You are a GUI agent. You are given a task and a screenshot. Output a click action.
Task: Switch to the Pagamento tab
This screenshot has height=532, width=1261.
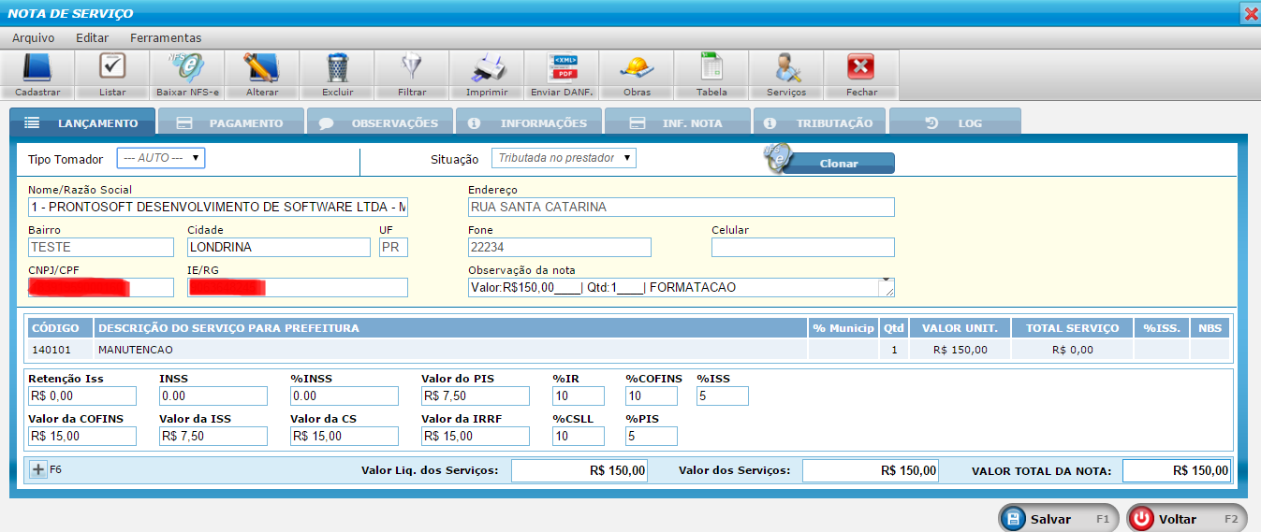(x=231, y=122)
